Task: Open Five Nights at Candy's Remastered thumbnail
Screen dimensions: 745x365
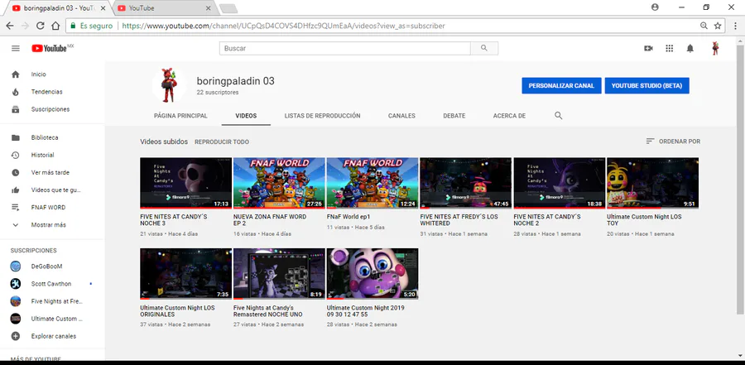Action: 280,274
